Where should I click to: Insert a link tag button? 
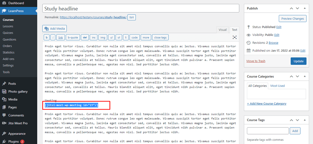click(60, 37)
